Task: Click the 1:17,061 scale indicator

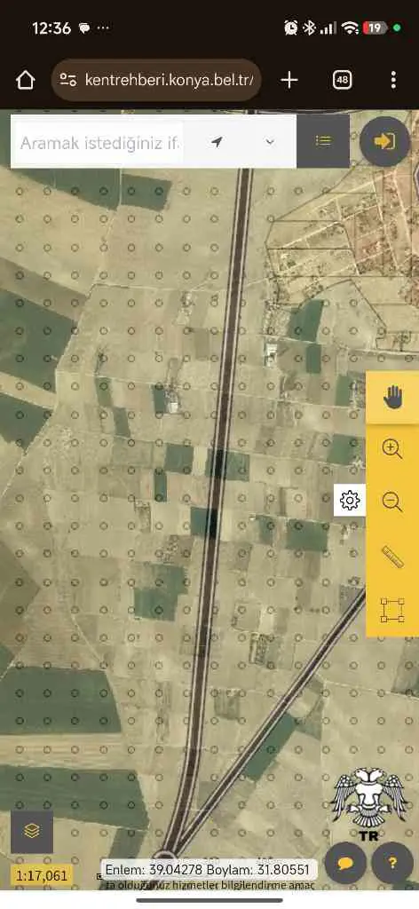Action: (x=42, y=875)
